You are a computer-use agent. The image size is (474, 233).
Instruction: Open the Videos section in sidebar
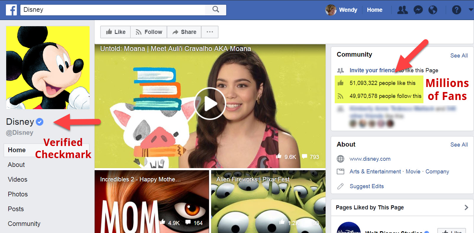(x=17, y=180)
